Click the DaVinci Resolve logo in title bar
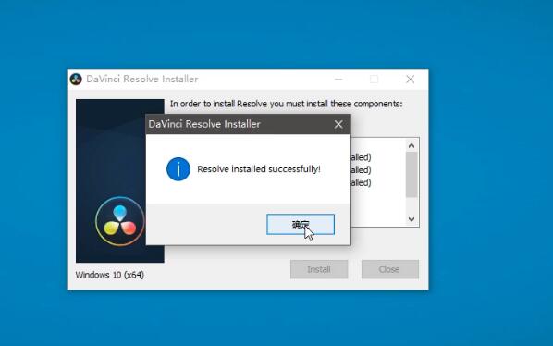The width and height of the screenshot is (553, 346). (76, 79)
